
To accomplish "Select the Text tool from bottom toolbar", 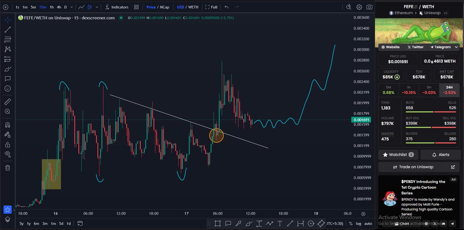I will (280, 223).
